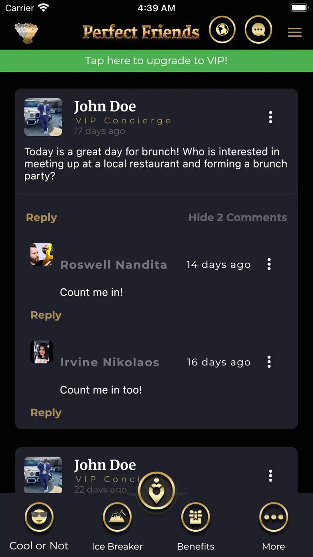Screen dimensions: 313x557
Task: Open Irvine Nikolaos's avatar
Action: pyautogui.click(x=42, y=352)
